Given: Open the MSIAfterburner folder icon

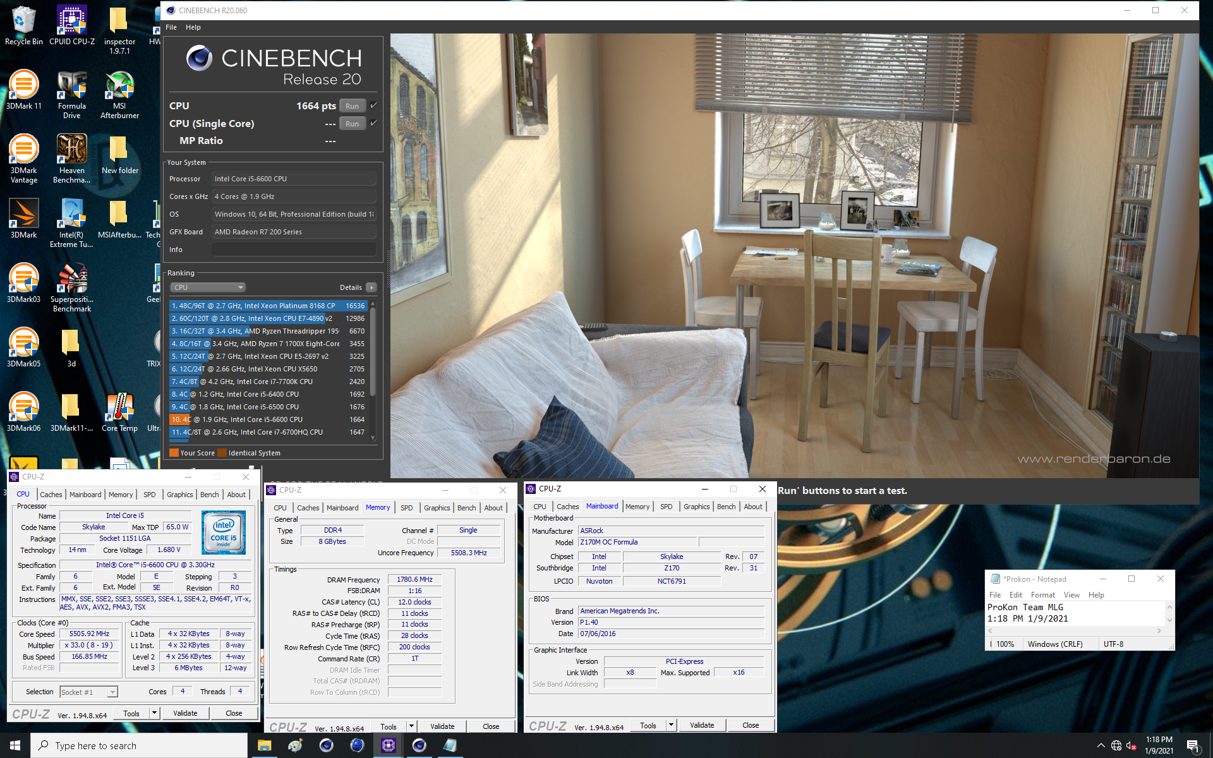Looking at the screenshot, I should pyautogui.click(x=119, y=219).
